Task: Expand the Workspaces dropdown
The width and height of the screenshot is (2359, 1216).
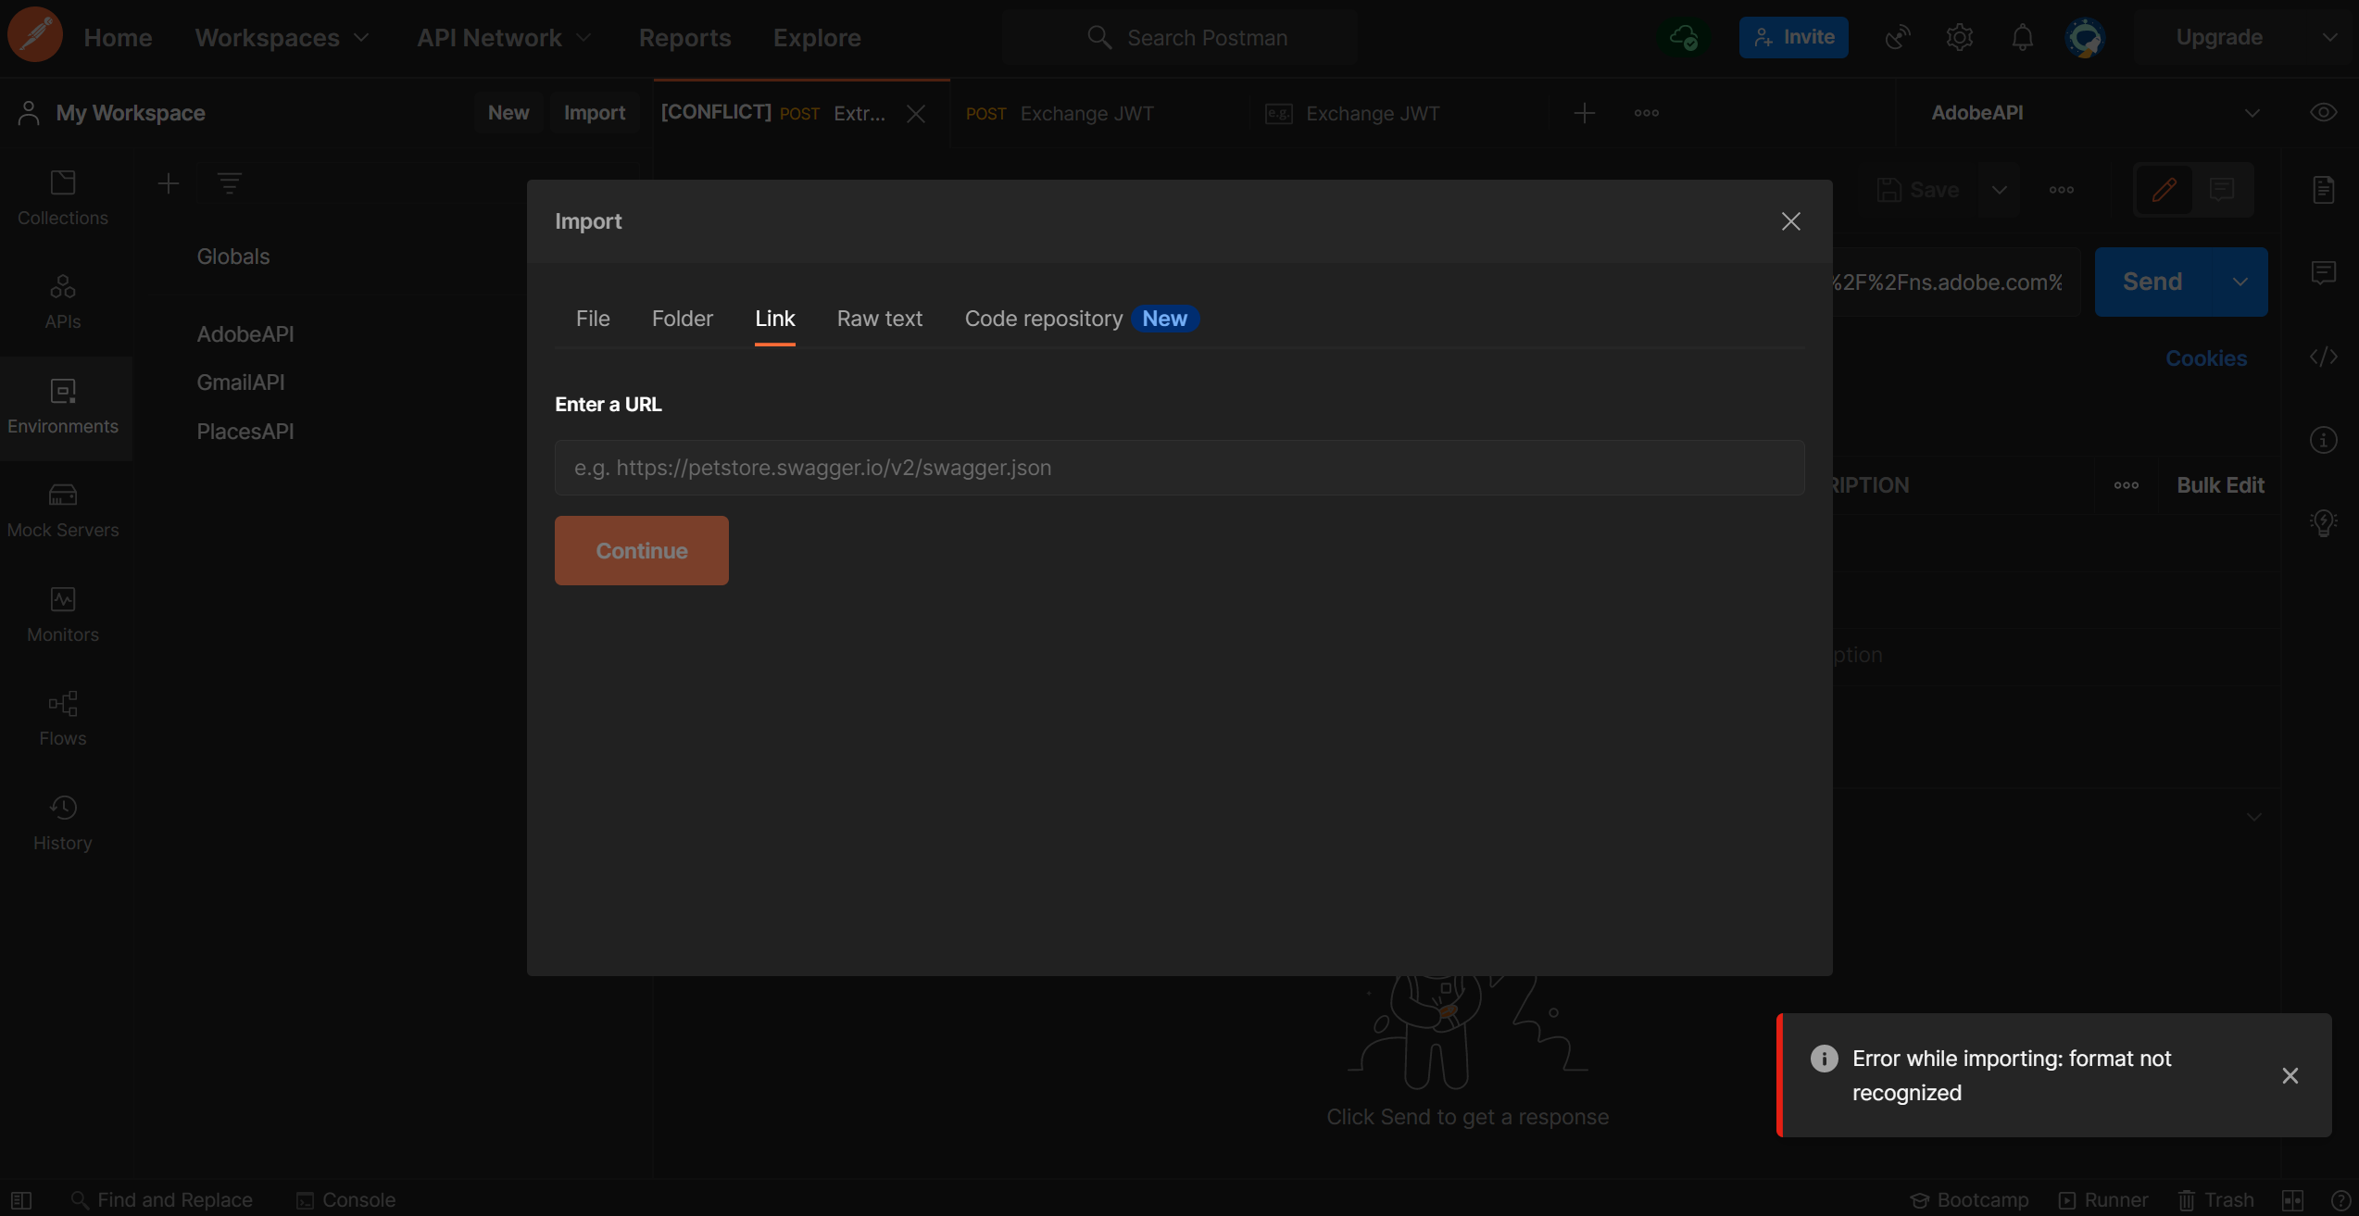Action: 282,37
